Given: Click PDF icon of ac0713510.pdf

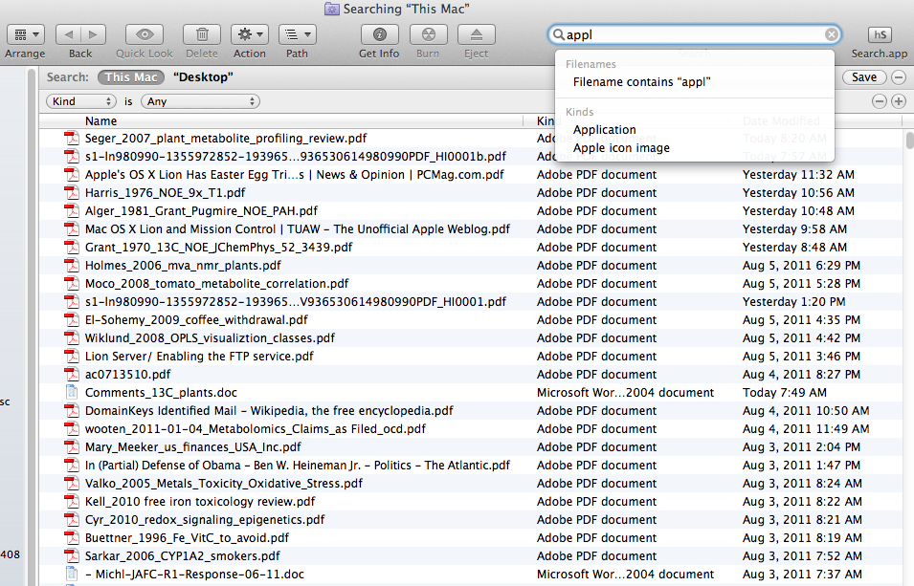Looking at the screenshot, I should point(71,375).
